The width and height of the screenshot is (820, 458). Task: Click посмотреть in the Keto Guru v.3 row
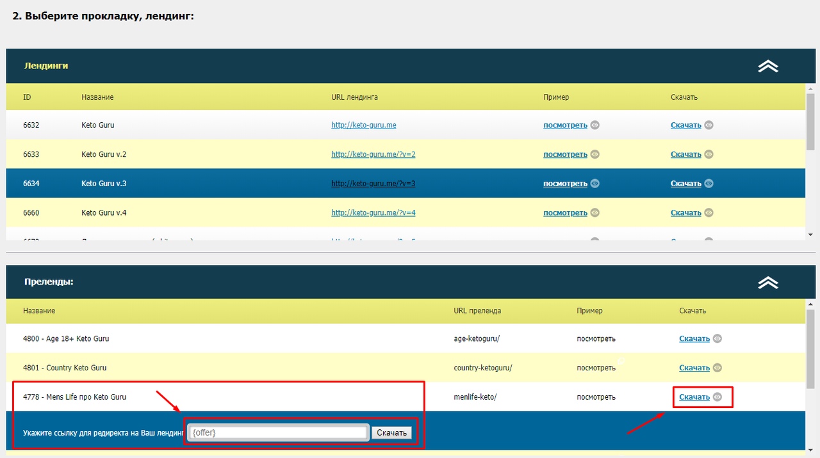pyautogui.click(x=565, y=184)
